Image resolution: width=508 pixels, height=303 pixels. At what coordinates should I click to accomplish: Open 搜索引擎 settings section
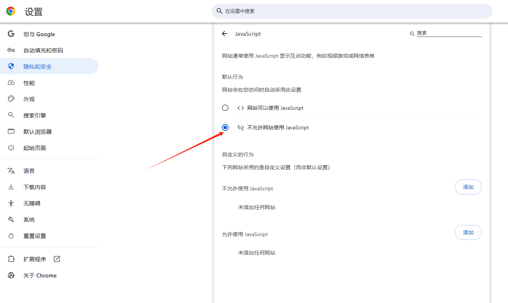click(x=49, y=115)
